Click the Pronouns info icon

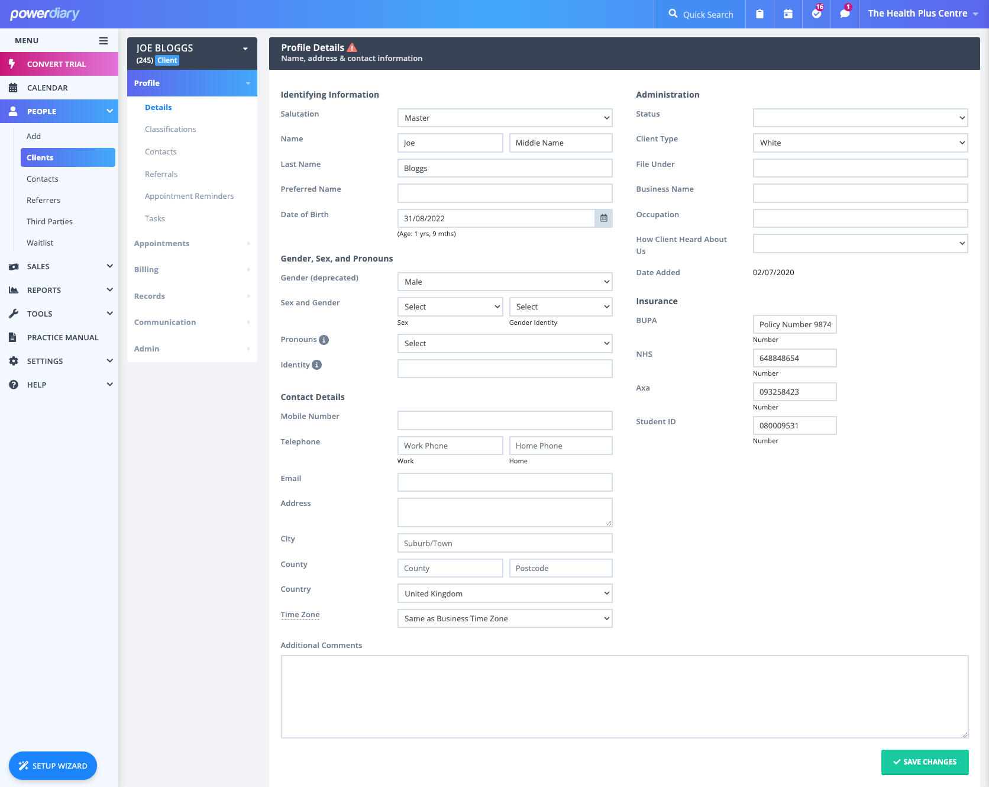(324, 340)
